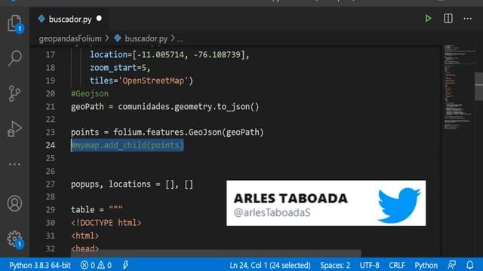Open the Manage gear icon

pyautogui.click(x=14, y=239)
